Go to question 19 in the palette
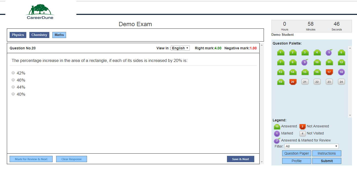357x176 pixels. coord(281,82)
